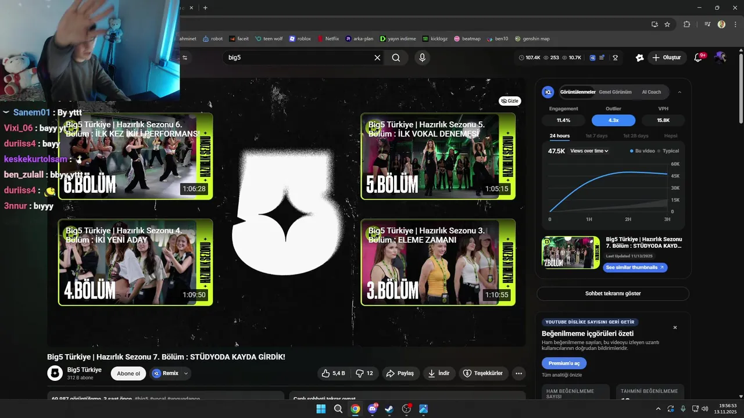Screen dimensions: 744x418
Task: Click Sohbet tekrarını göster button
Action: 613,294
